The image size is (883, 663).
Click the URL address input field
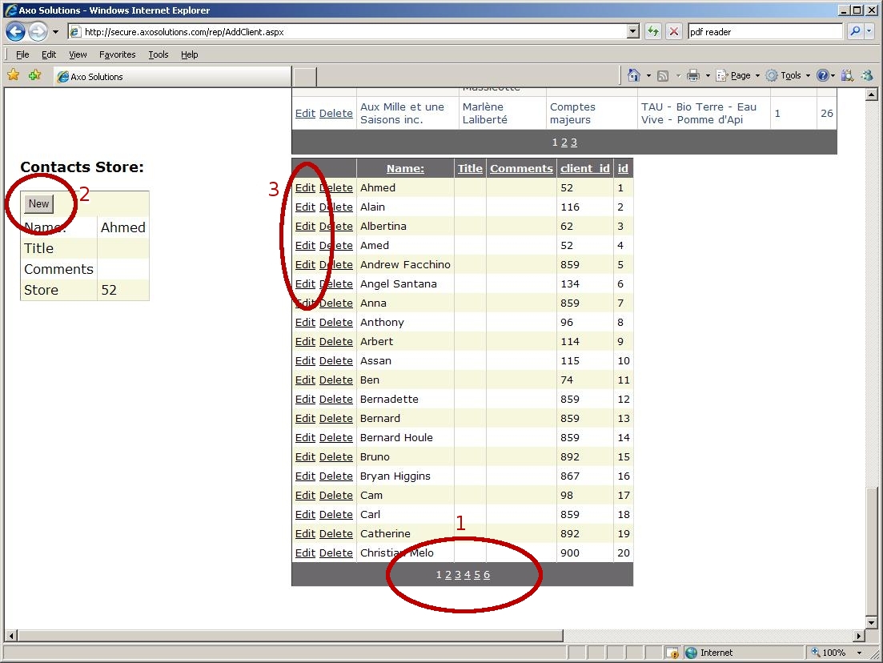[x=355, y=31]
